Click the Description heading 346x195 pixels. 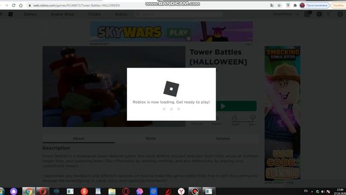(x=56, y=148)
